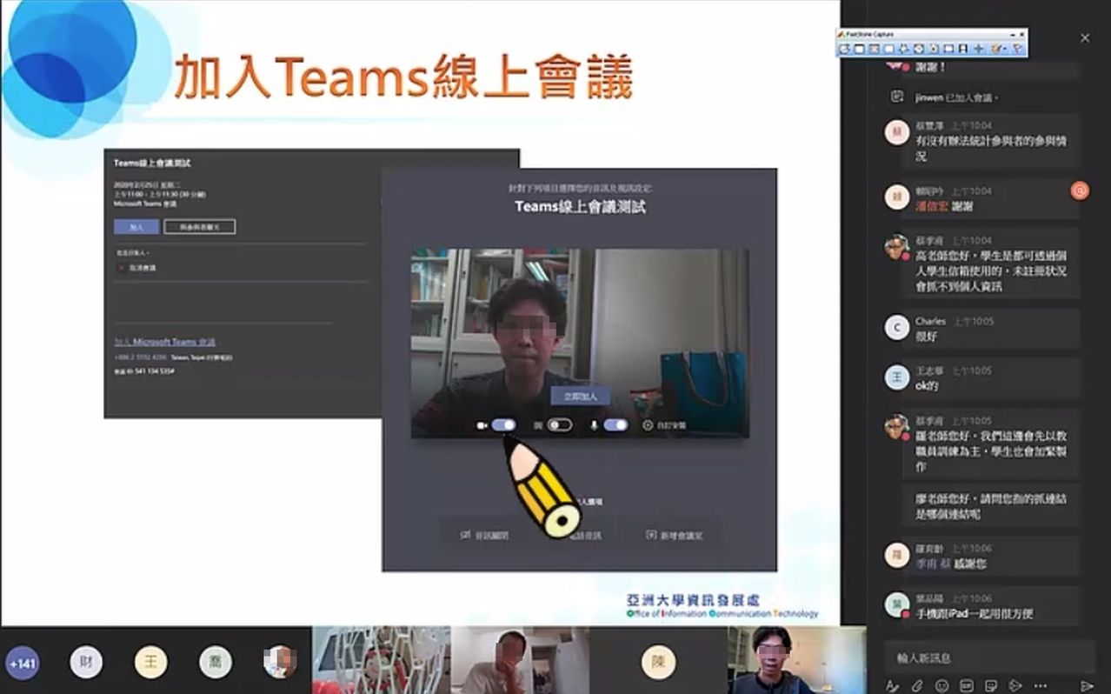Open 加入 Microsoft Teams 會議 link
1111x694 pixels.
(165, 342)
